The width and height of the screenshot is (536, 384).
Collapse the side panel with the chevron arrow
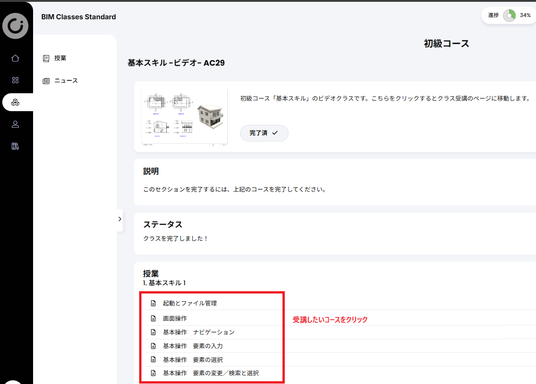coord(119,219)
